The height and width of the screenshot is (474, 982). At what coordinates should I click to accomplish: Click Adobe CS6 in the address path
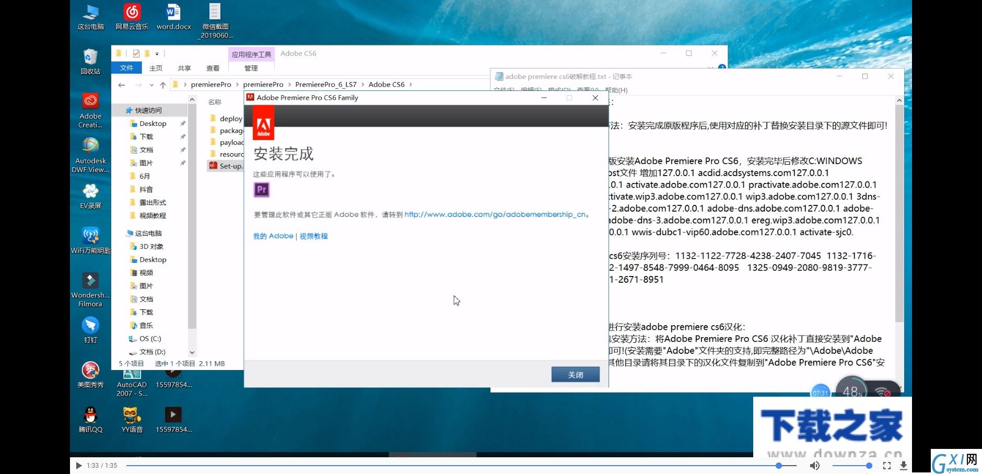[x=386, y=84]
